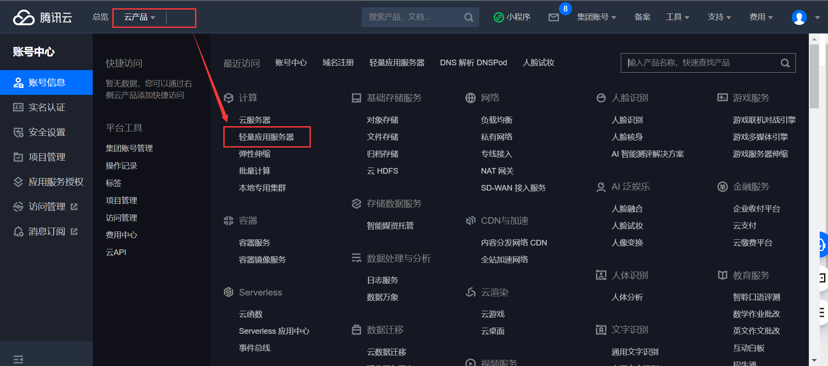
Task: Open 智聆口语评测 product link
Action: [x=757, y=297]
